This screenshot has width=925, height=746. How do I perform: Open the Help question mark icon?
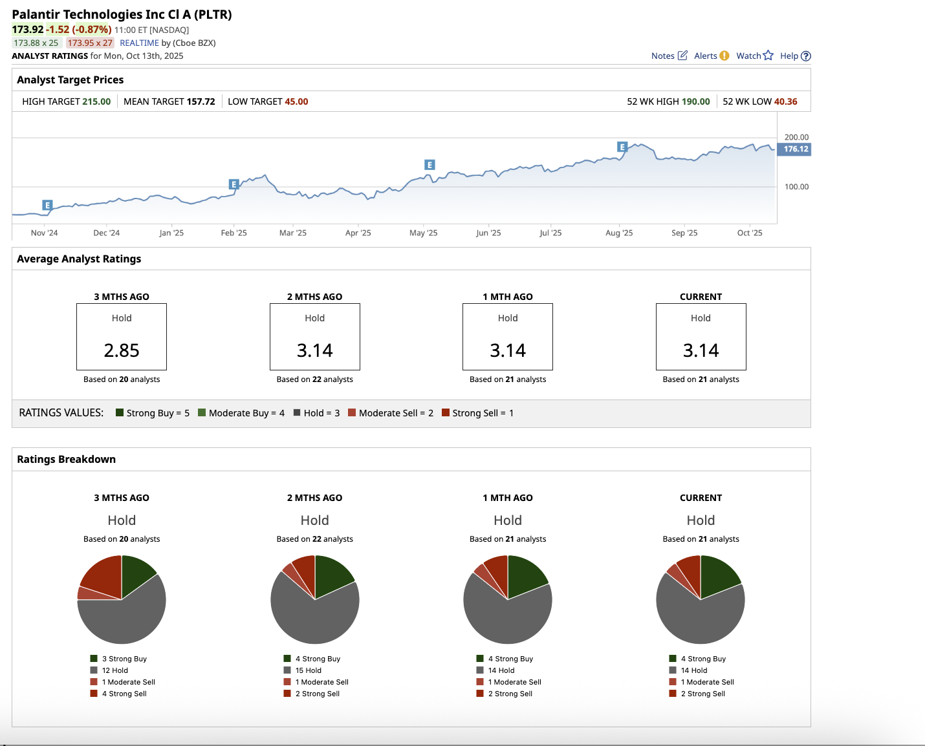pos(806,56)
